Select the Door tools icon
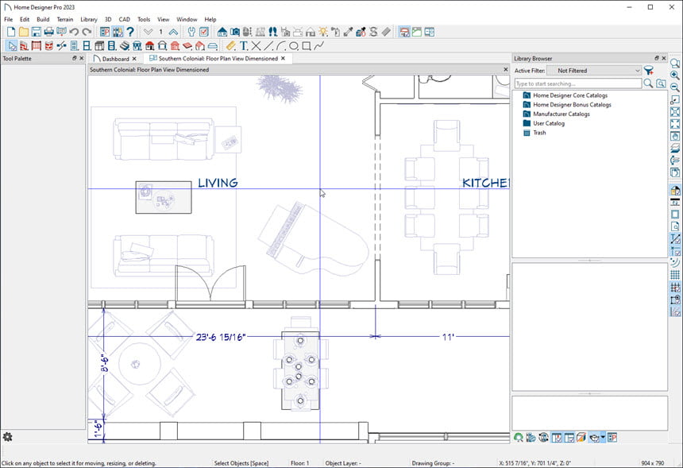 74,46
